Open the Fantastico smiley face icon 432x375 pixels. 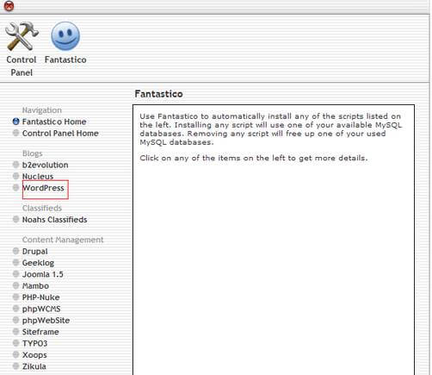click(65, 36)
